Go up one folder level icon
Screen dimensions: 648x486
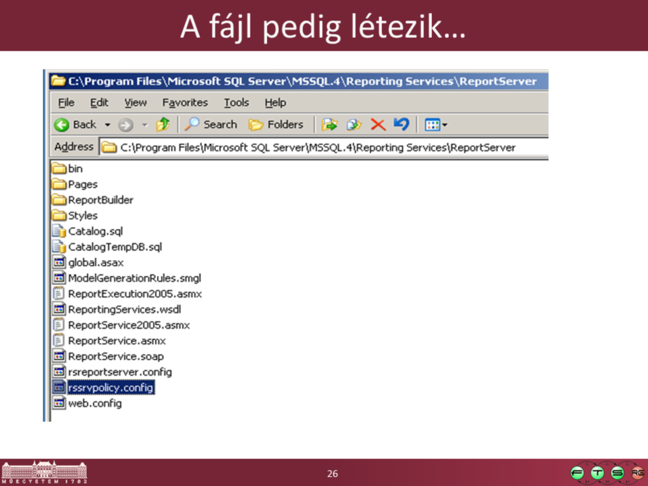point(163,125)
